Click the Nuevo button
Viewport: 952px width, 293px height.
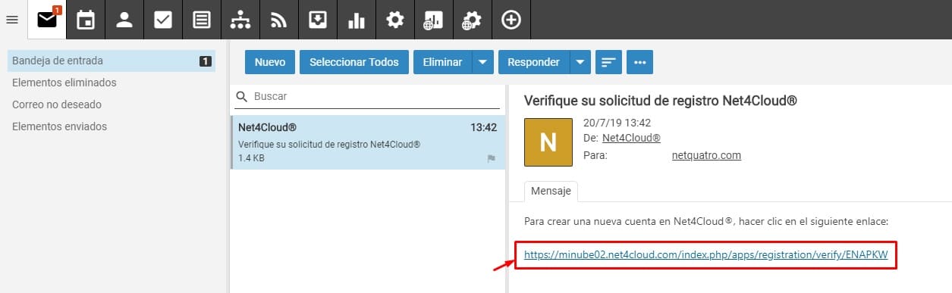[270, 62]
